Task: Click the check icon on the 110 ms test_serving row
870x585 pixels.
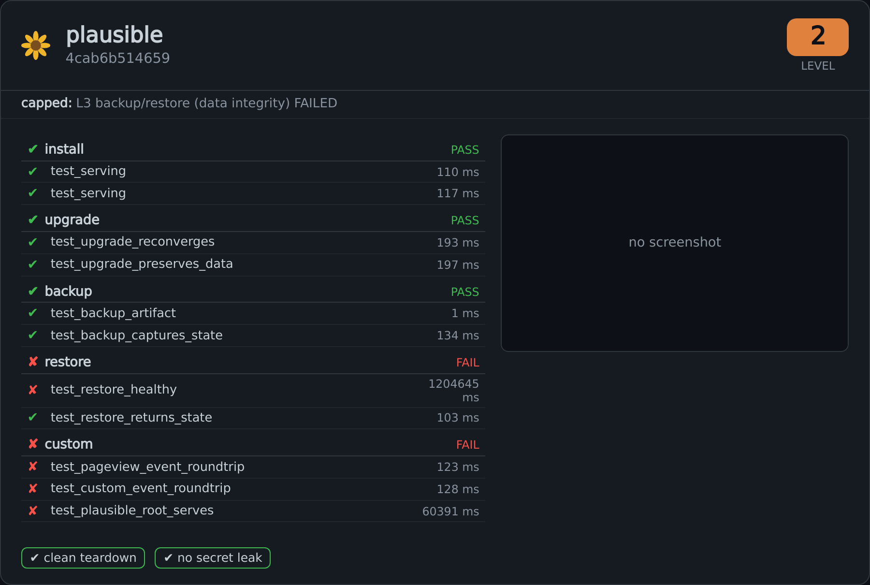Action: (33, 171)
